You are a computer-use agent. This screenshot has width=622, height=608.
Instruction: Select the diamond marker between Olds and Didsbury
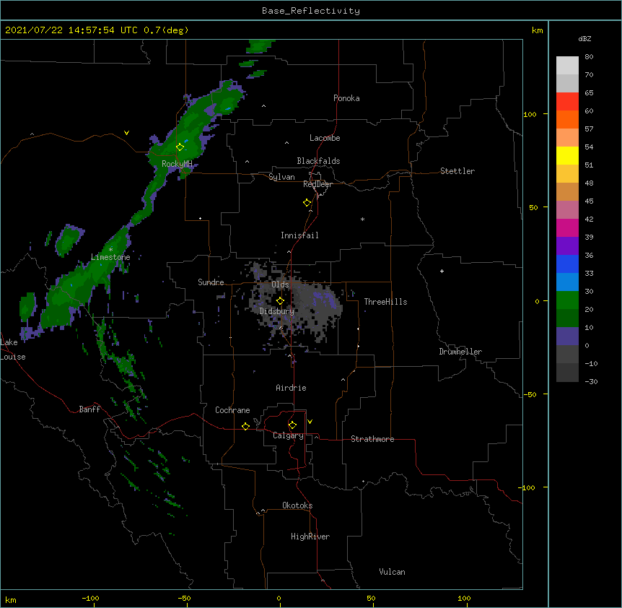280,301
